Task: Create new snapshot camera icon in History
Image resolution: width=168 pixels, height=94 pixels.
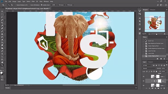Action: click(161, 59)
